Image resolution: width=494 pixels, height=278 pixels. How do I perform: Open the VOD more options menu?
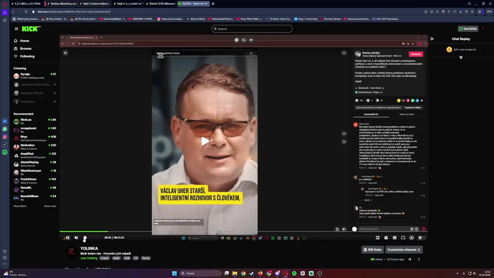point(419,259)
